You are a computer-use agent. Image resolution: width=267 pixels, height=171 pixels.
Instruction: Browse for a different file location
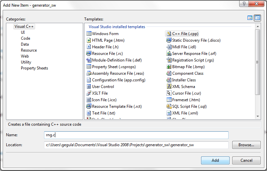tap(246, 145)
